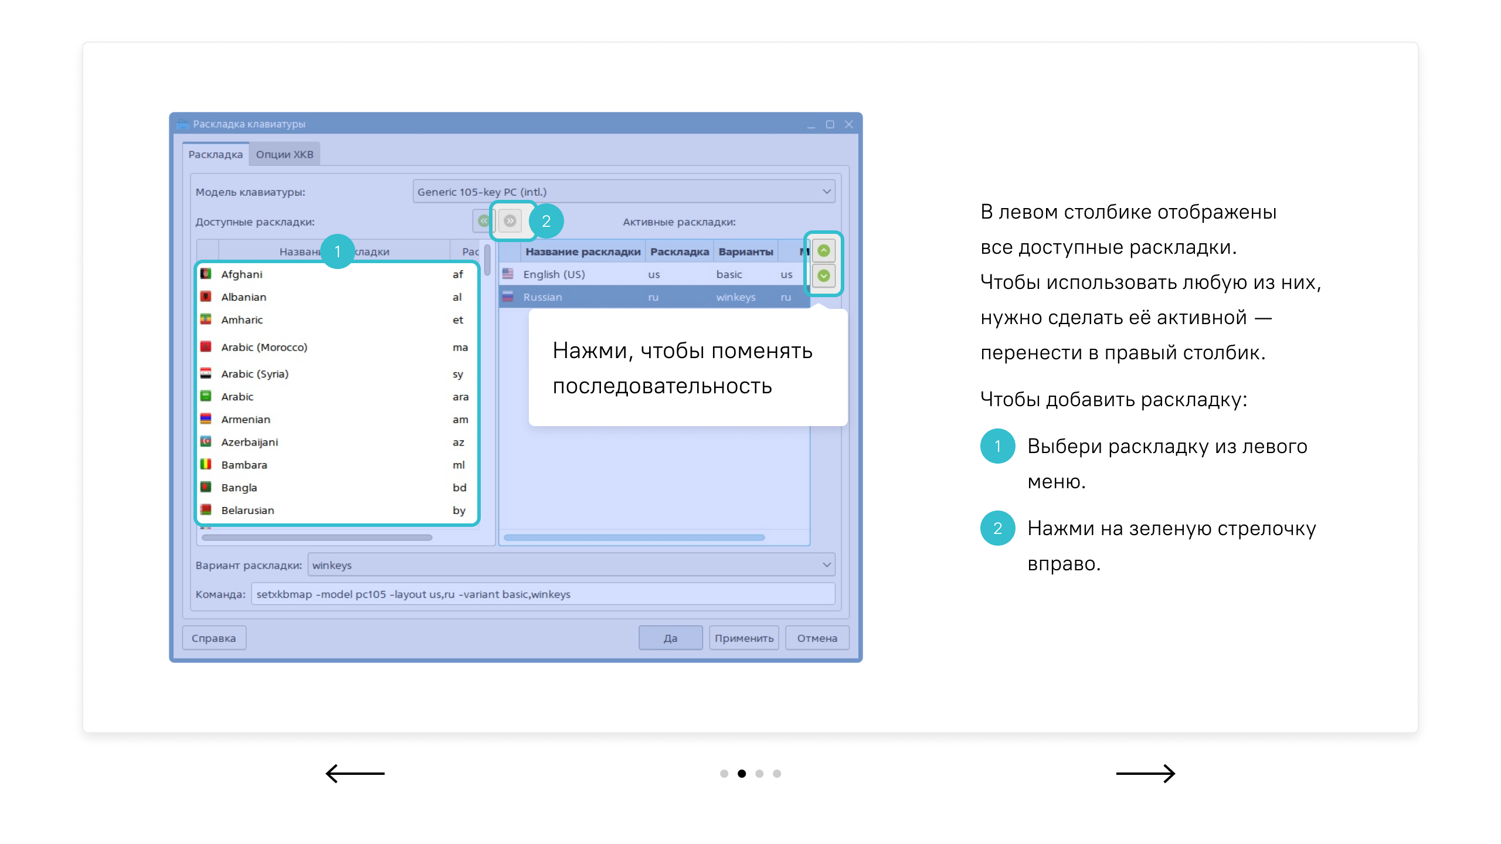
Task: Click the Отмена button
Action: coord(817,638)
